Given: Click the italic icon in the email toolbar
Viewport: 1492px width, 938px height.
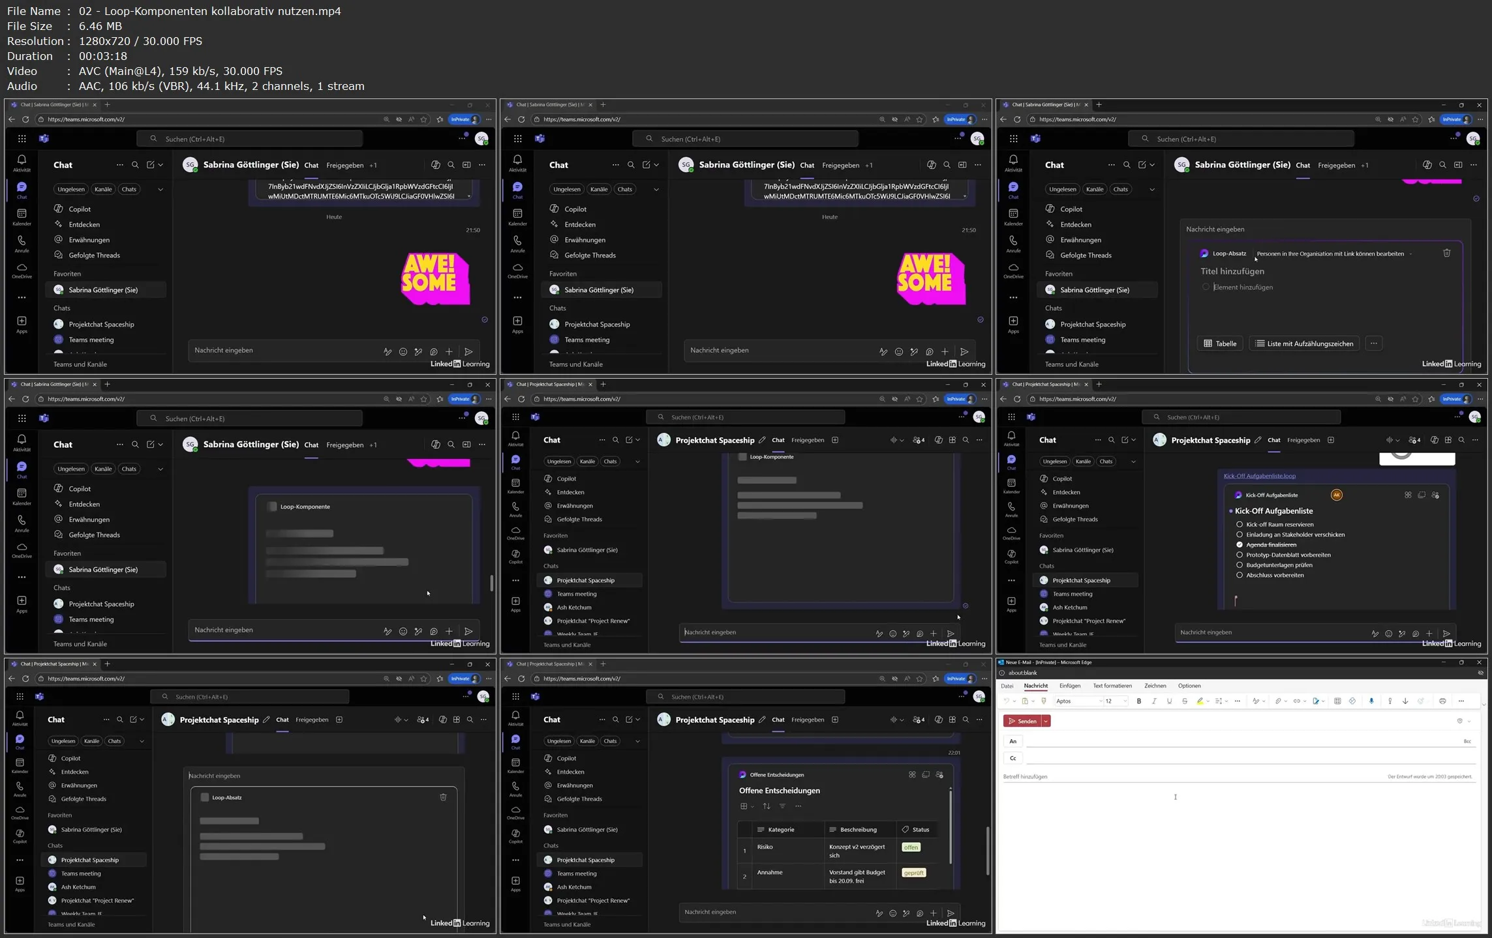Looking at the screenshot, I should (1154, 701).
